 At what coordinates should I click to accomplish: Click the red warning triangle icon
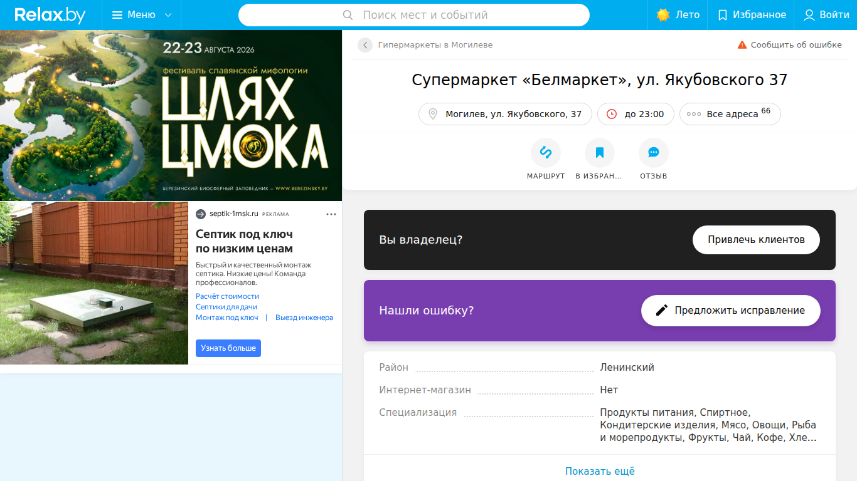(742, 45)
